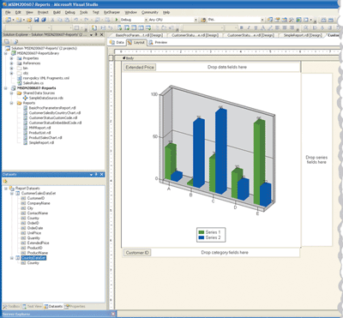
Task: Open the Community menu
Action: 150,12
